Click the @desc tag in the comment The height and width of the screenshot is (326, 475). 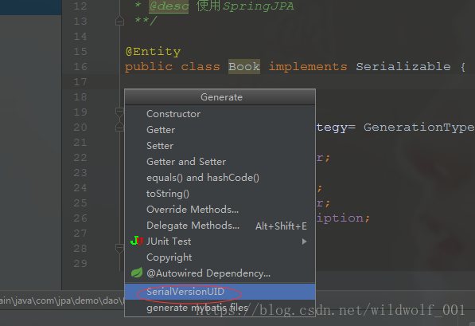pos(169,6)
